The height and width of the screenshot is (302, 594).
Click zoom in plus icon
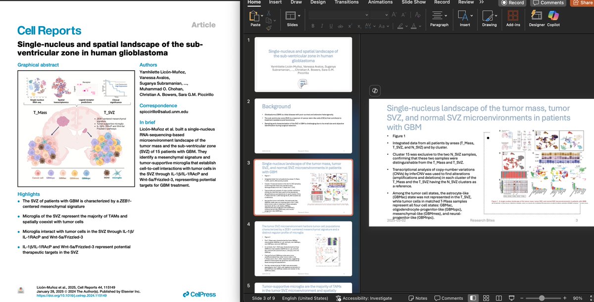[x=565, y=298]
